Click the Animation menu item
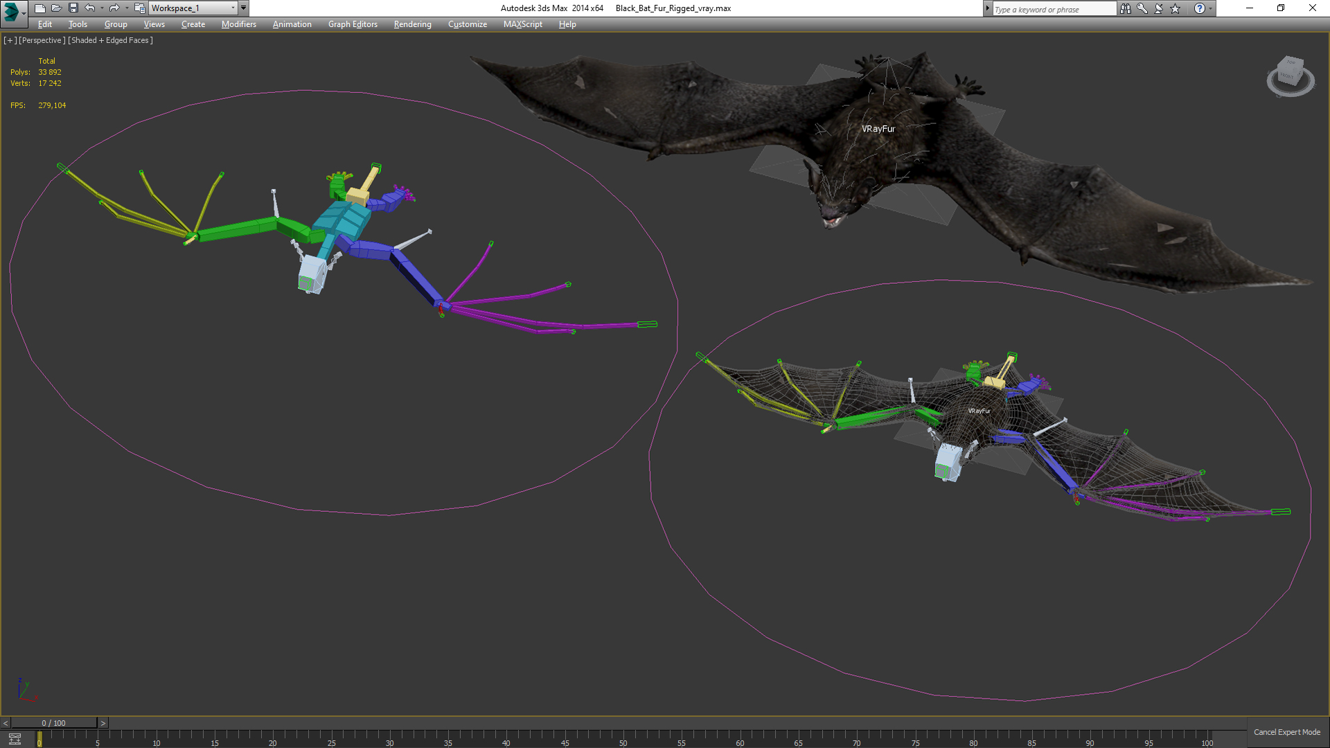This screenshot has width=1330, height=748. tap(292, 24)
